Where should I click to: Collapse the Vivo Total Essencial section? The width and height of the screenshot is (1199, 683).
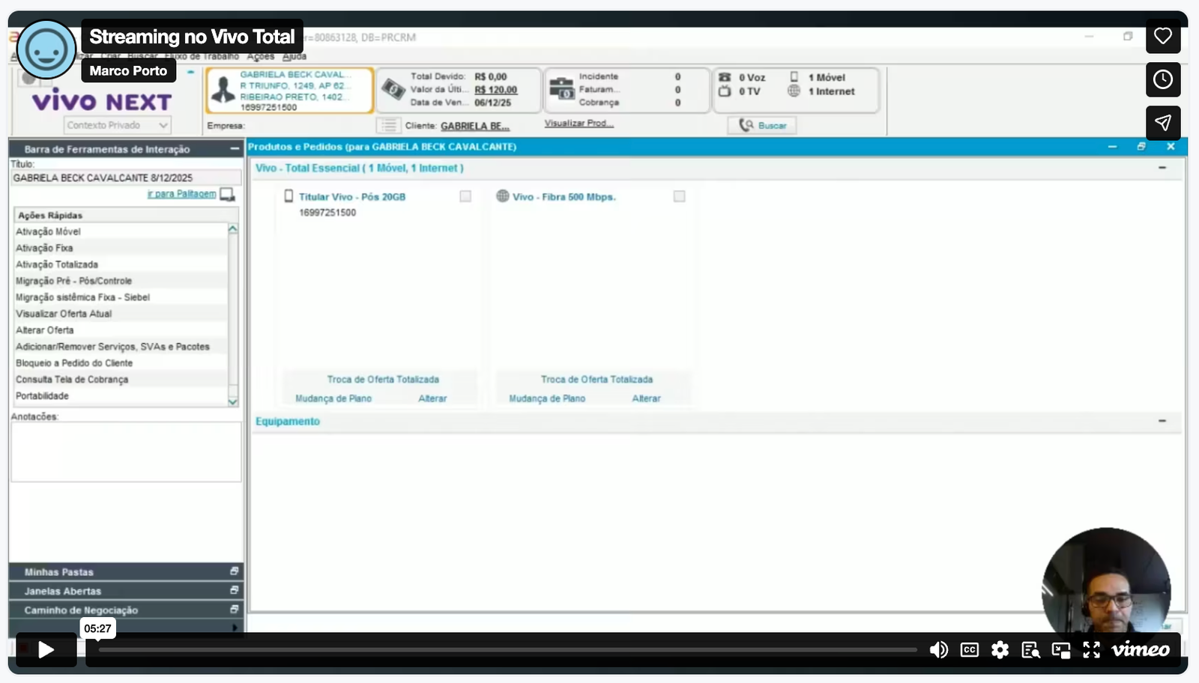1162,168
